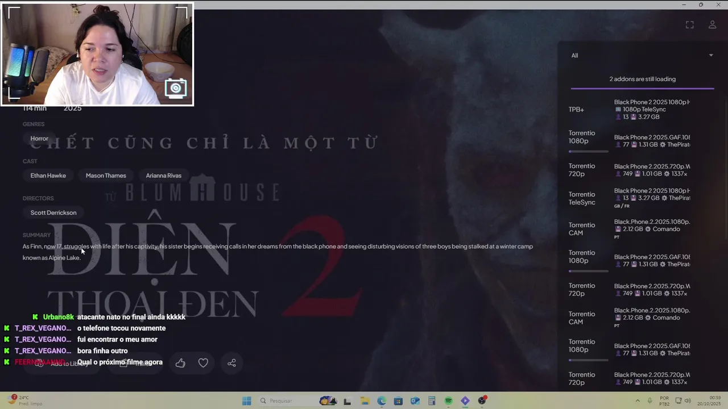Open the Windows Start menu
This screenshot has width=728, height=409.
click(x=246, y=401)
